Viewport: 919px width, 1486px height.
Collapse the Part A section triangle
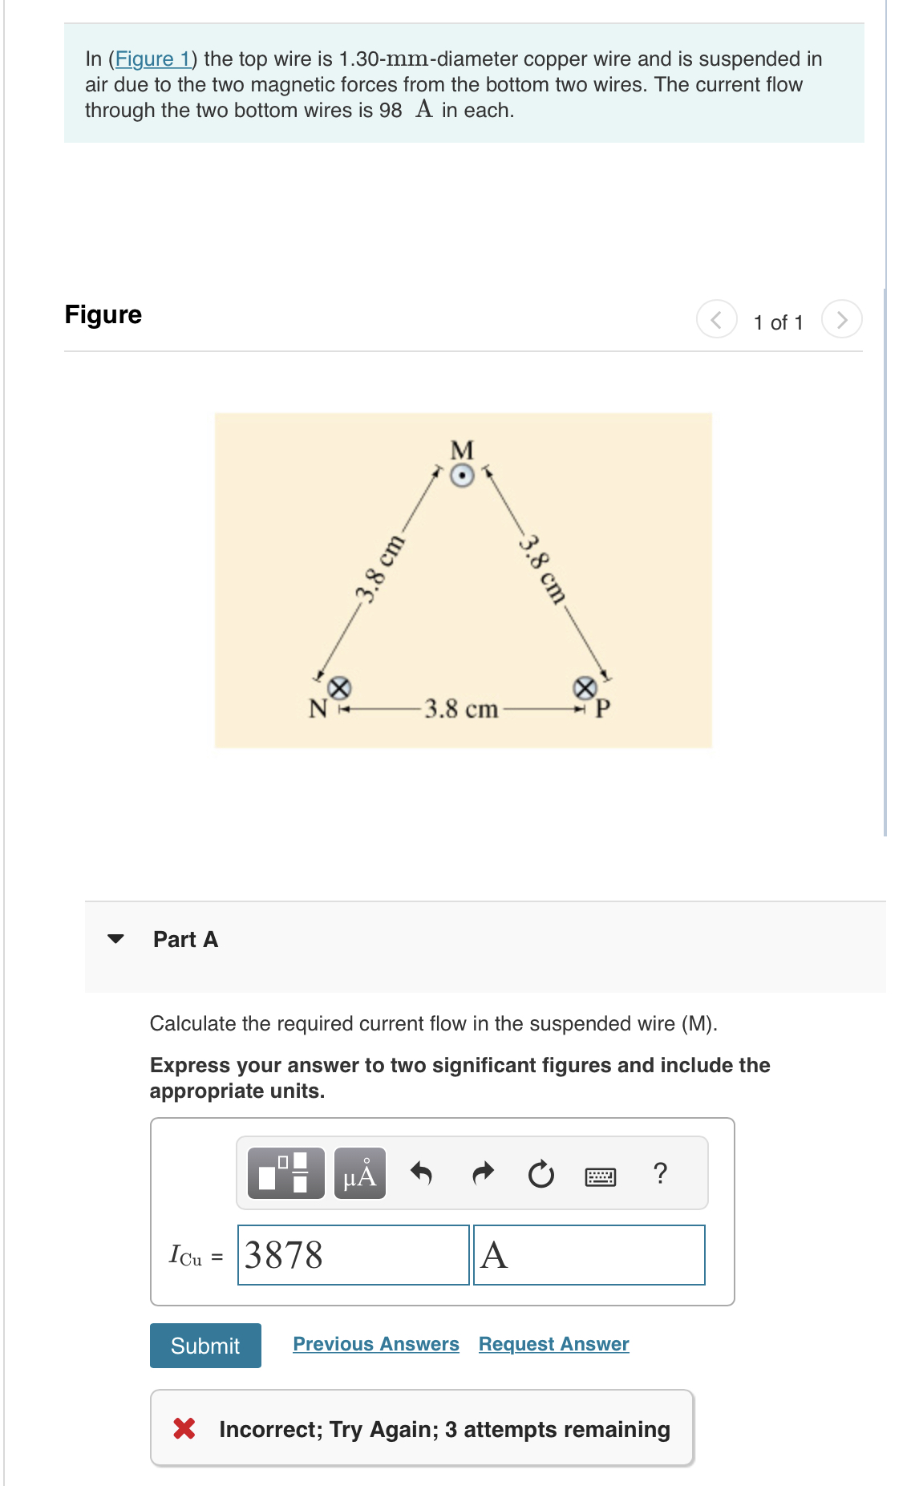[x=115, y=940]
